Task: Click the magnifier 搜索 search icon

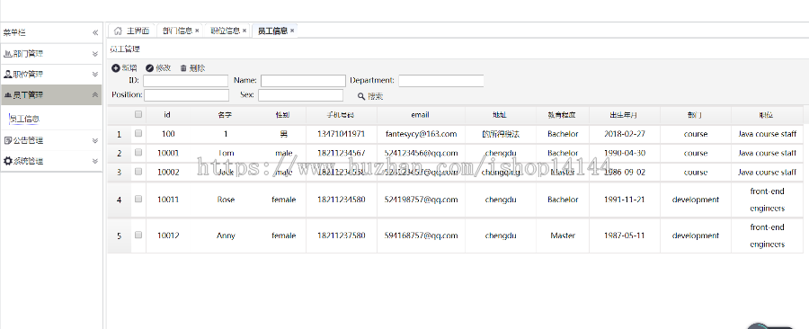Action: 361,96
